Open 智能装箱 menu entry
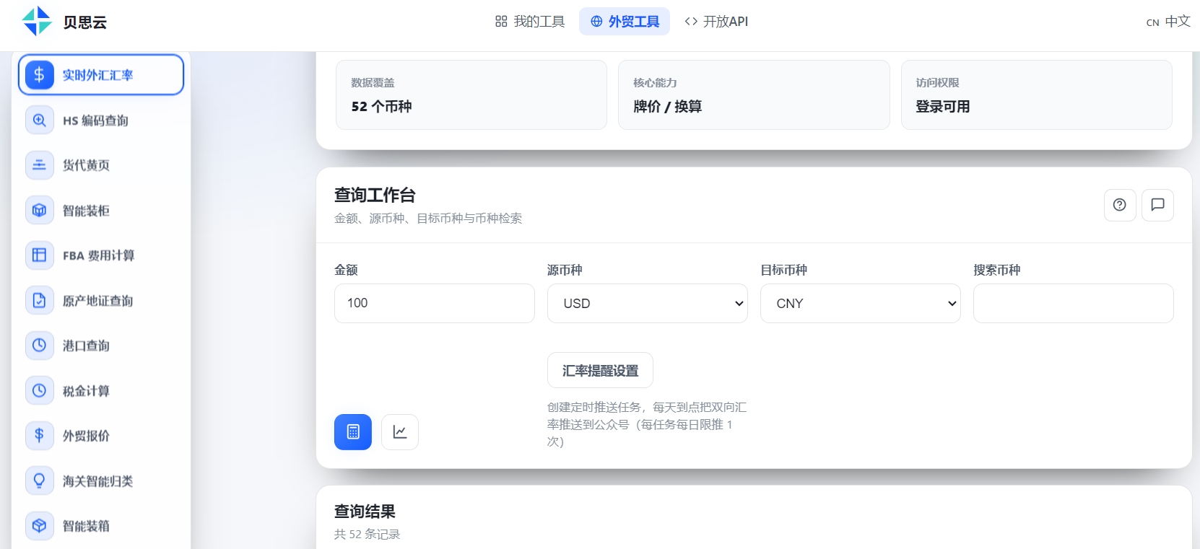The height and width of the screenshot is (549, 1200). 101,525
